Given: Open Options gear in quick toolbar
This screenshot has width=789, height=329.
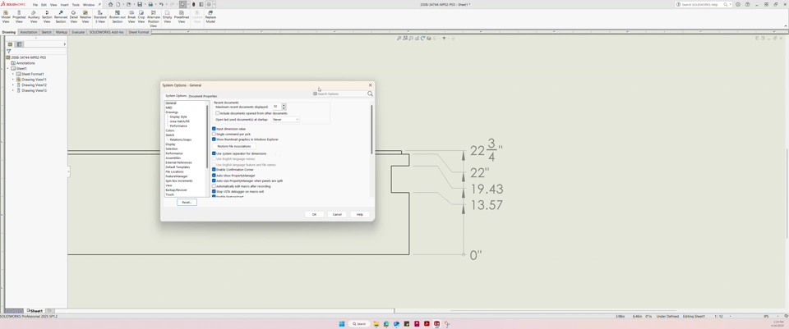Looking at the screenshot, I should click(x=209, y=4).
